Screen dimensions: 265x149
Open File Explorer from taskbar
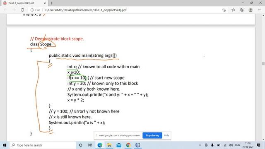[x=109, y=145]
